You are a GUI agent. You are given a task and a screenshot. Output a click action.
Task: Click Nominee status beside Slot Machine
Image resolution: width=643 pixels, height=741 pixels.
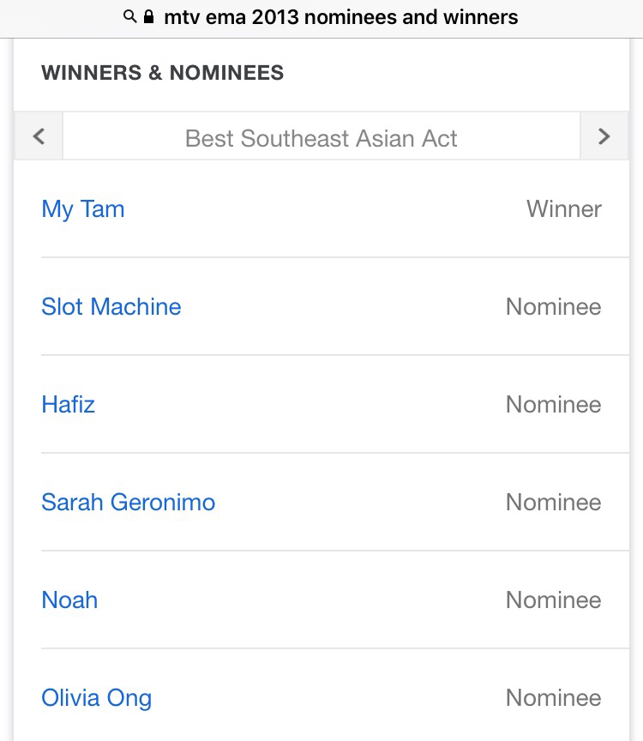553,307
